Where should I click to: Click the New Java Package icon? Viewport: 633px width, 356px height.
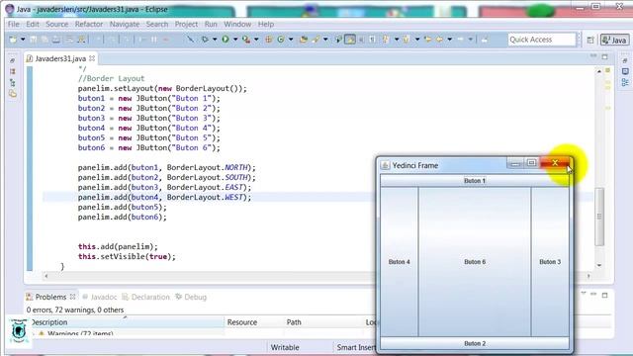268,40
